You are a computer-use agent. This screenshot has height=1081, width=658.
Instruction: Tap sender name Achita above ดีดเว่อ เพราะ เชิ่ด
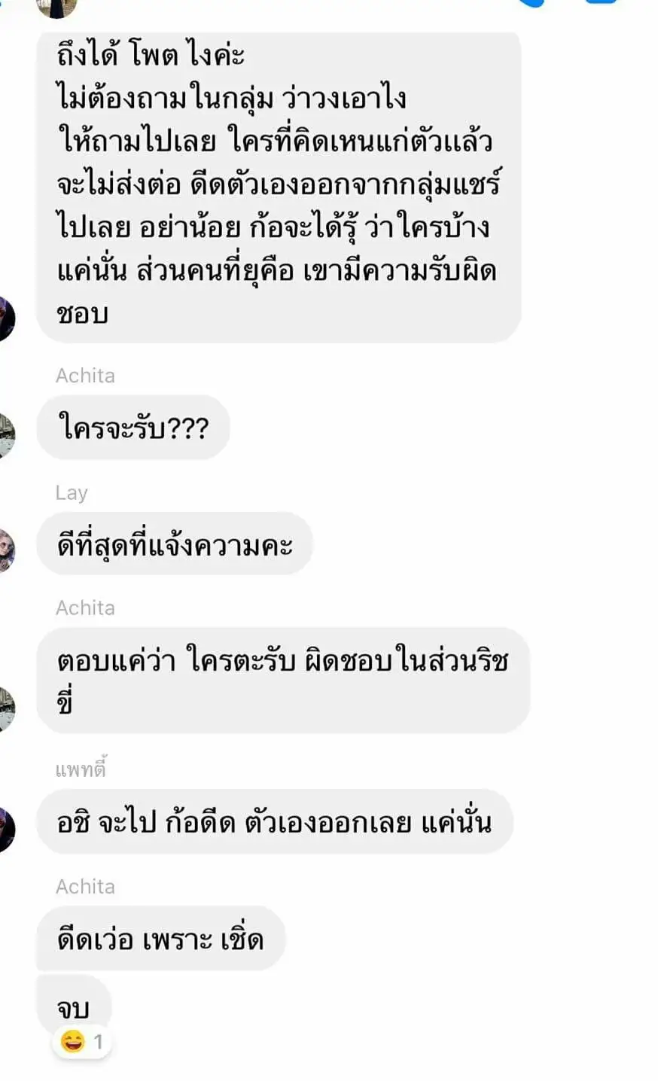[x=85, y=887]
